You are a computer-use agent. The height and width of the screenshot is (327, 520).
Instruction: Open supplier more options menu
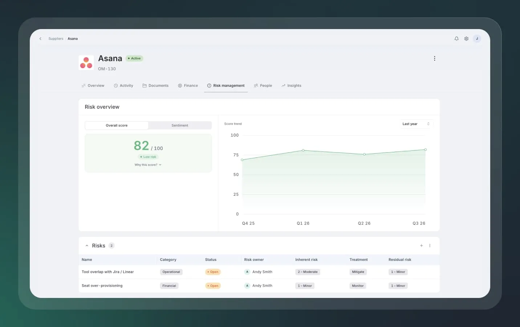click(434, 58)
